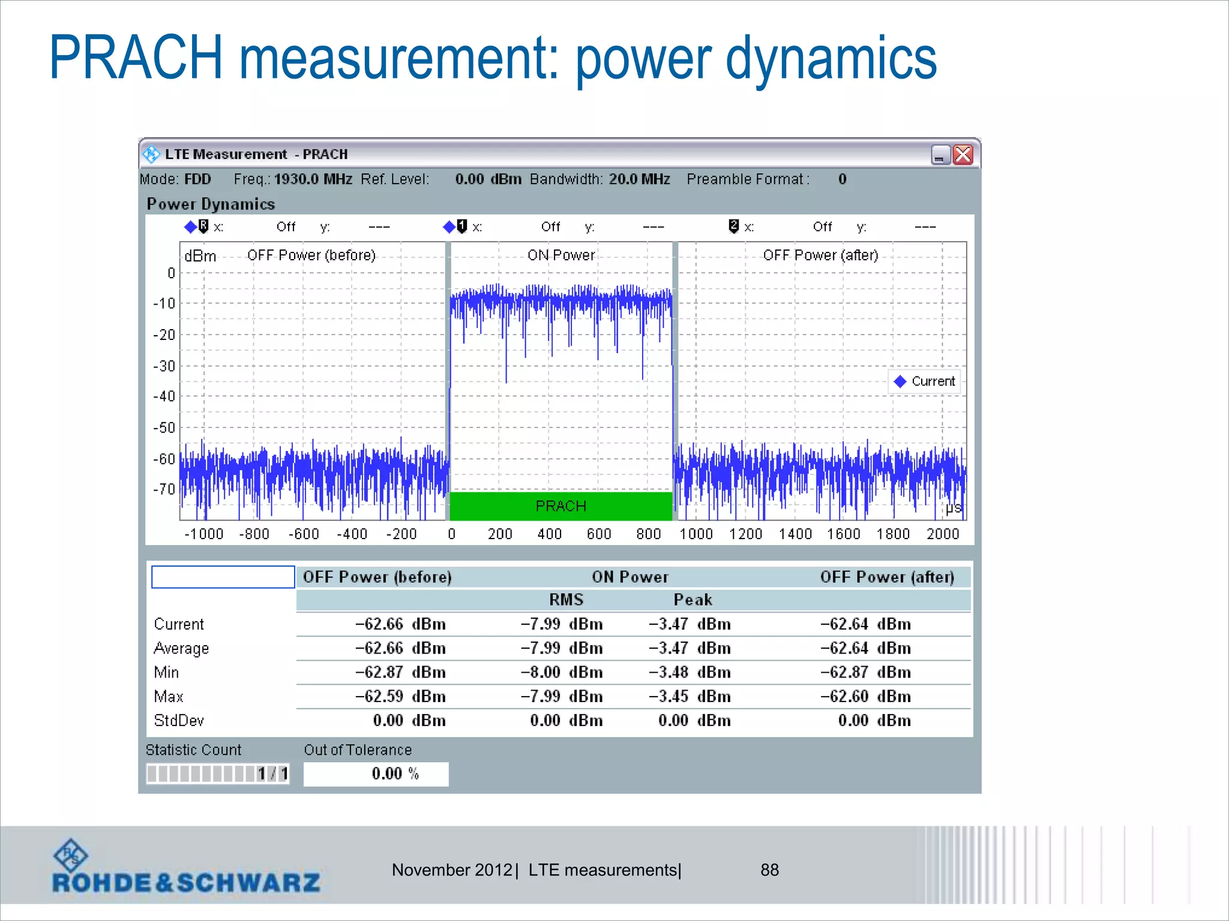Click the RMS column header
1229x921 pixels.
click(x=566, y=600)
